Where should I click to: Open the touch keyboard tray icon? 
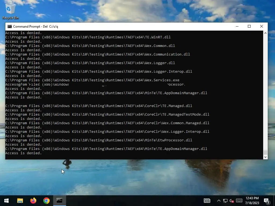tap(239, 201)
